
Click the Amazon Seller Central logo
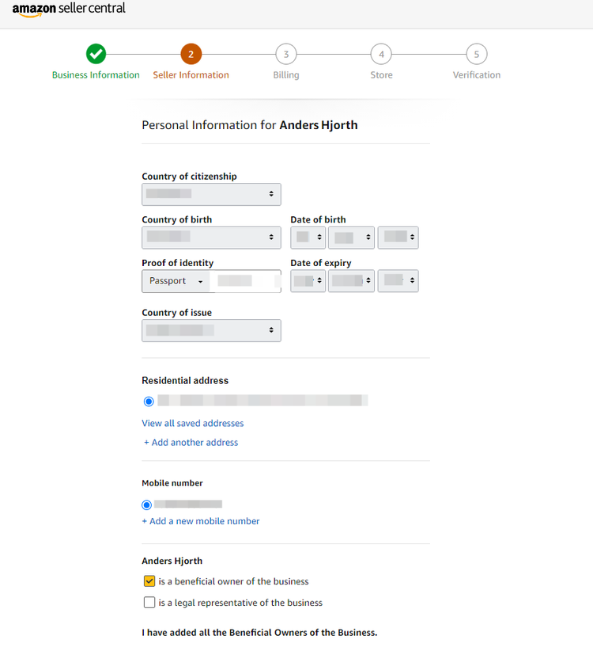69,10
